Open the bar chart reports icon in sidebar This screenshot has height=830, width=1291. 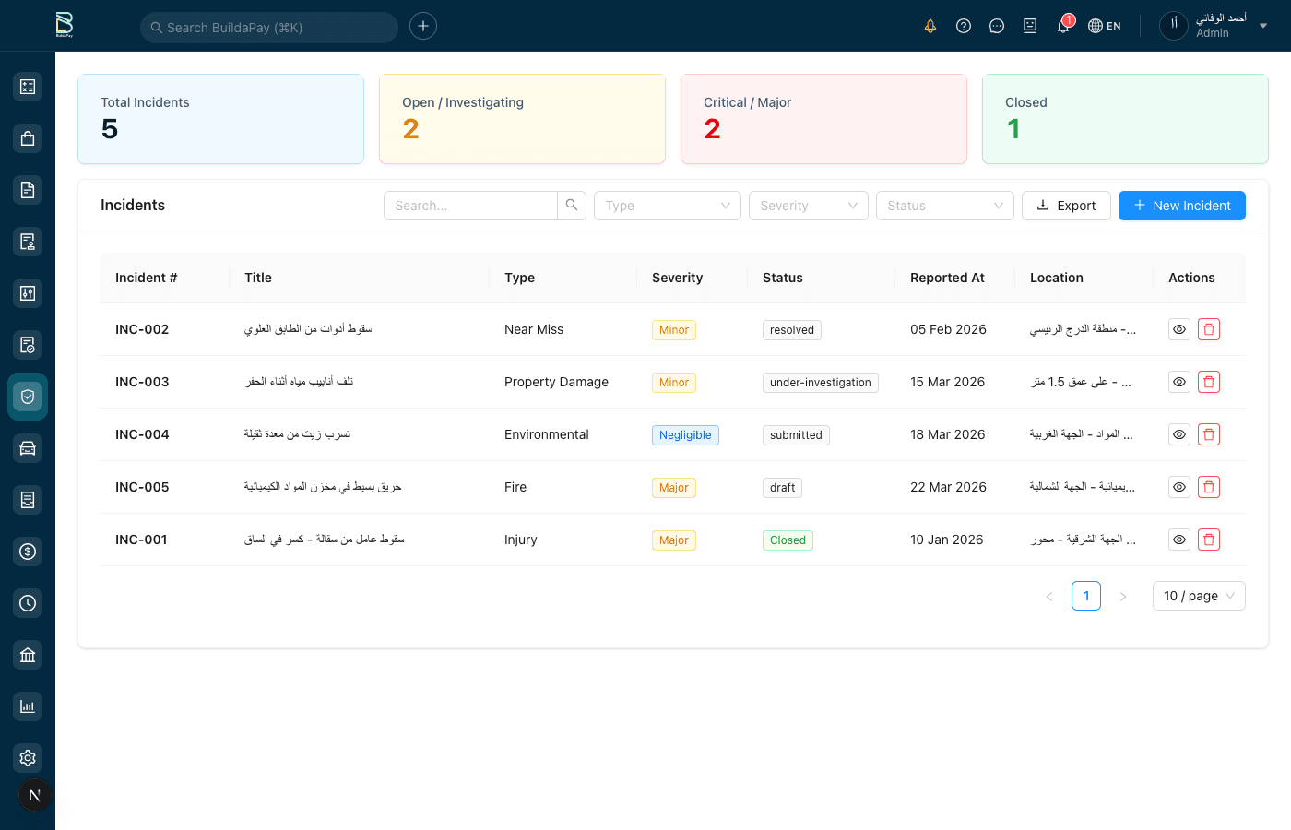(28, 706)
